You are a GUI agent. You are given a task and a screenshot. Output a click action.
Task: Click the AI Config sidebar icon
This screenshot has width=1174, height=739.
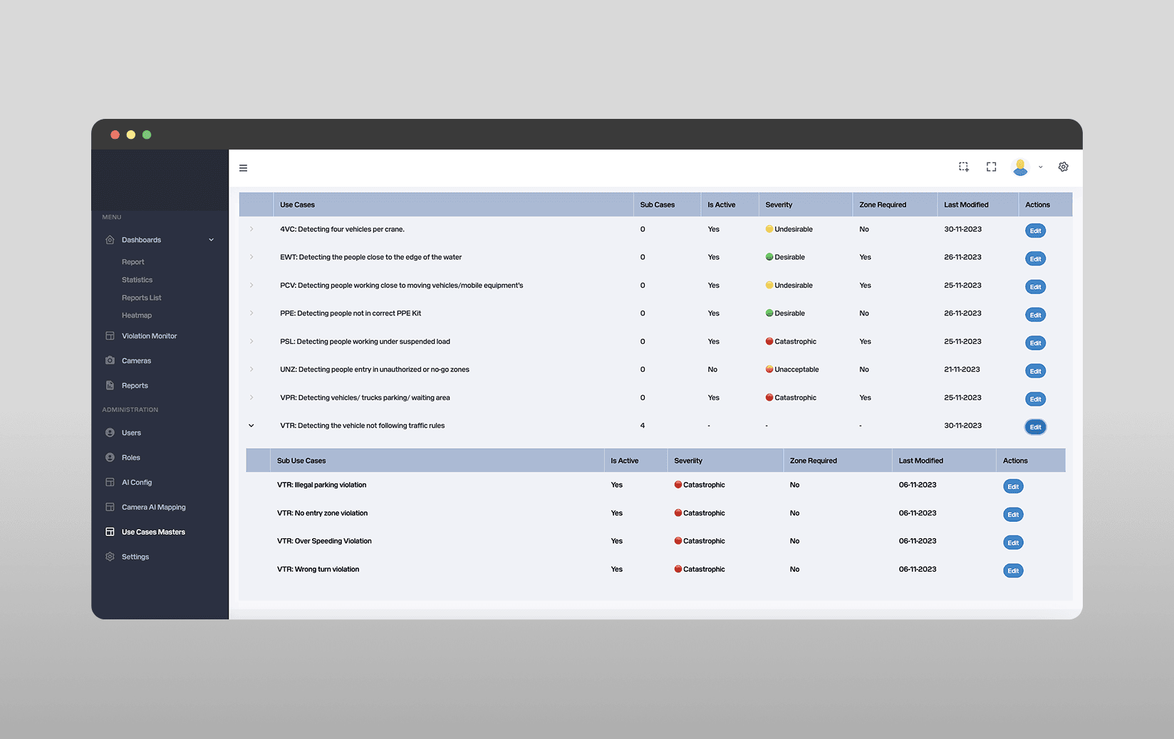coord(110,482)
